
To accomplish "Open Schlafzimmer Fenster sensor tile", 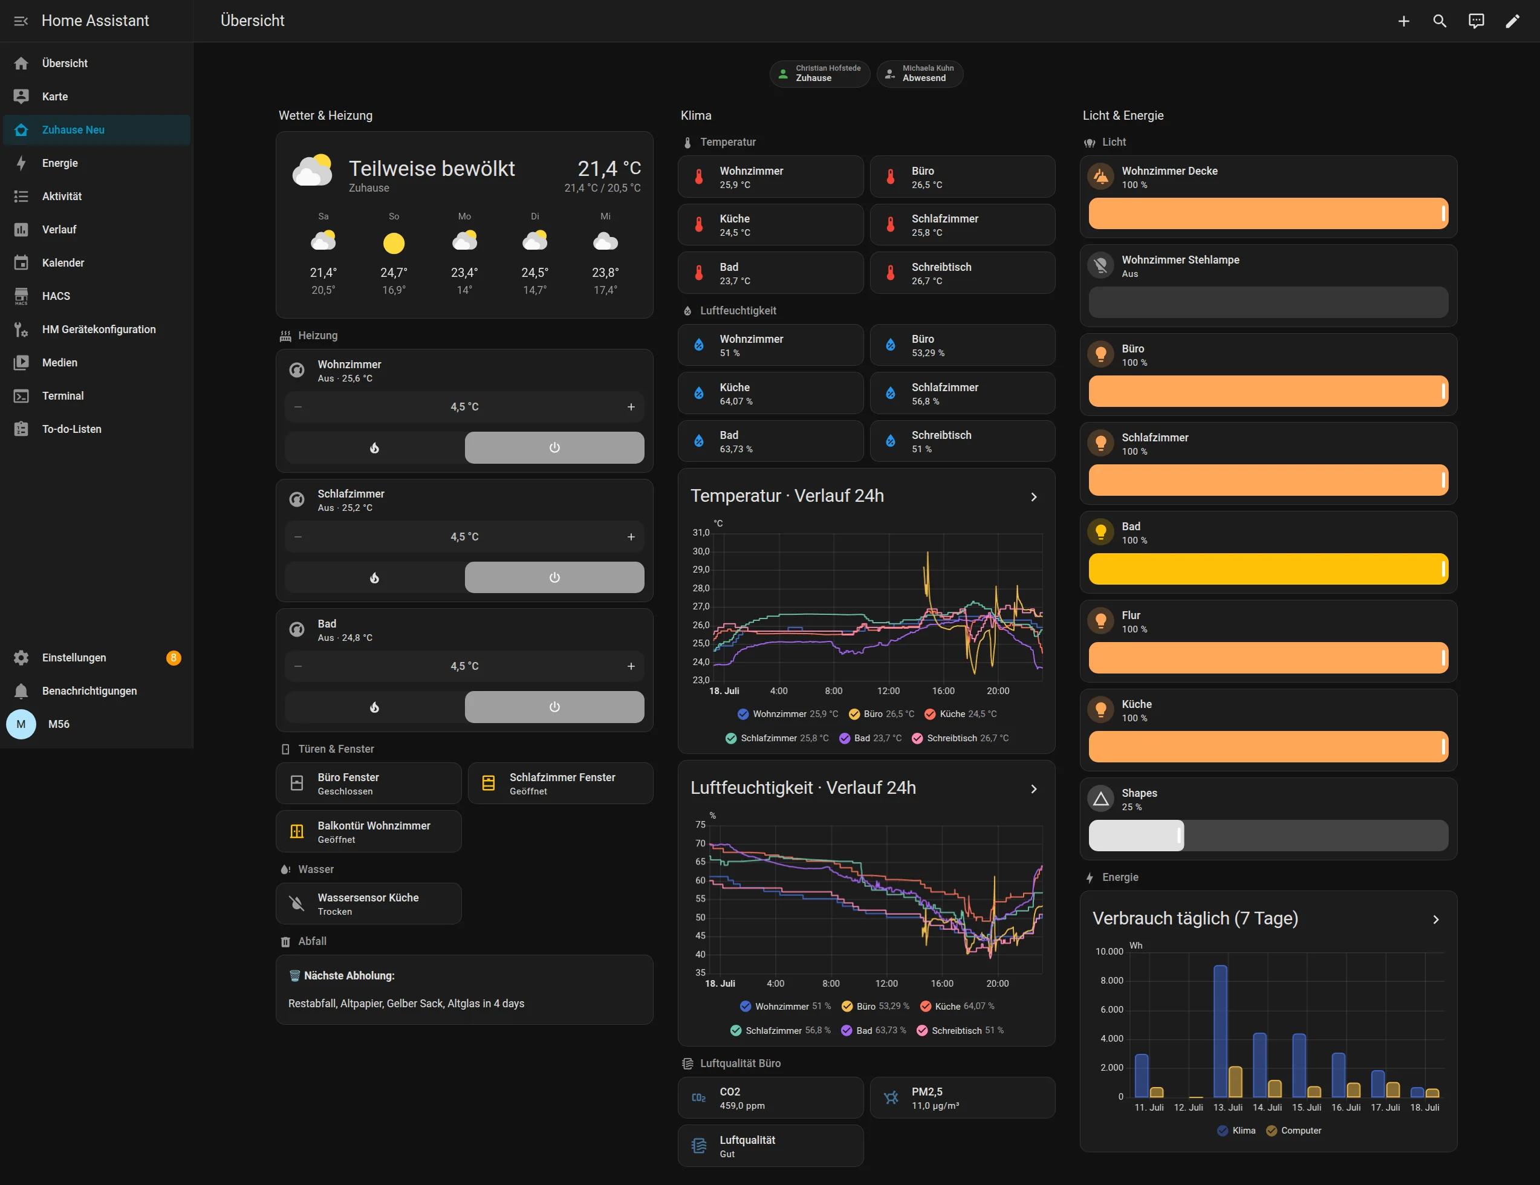I will click(x=560, y=783).
